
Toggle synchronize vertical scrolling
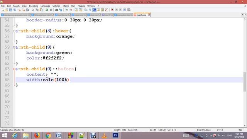point(76,10)
